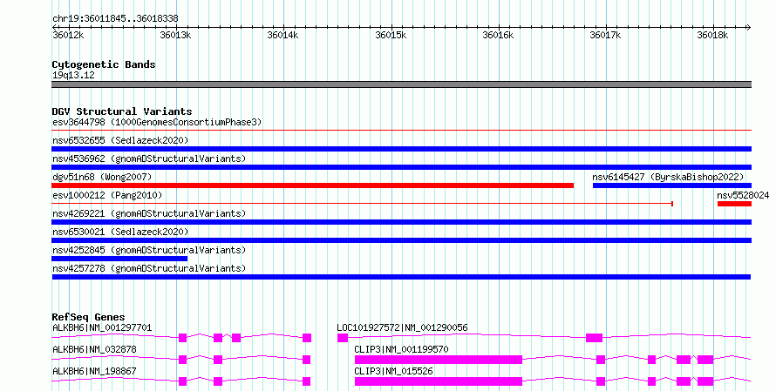Click the 36014k ruler label
776x391 pixels.
pos(282,35)
